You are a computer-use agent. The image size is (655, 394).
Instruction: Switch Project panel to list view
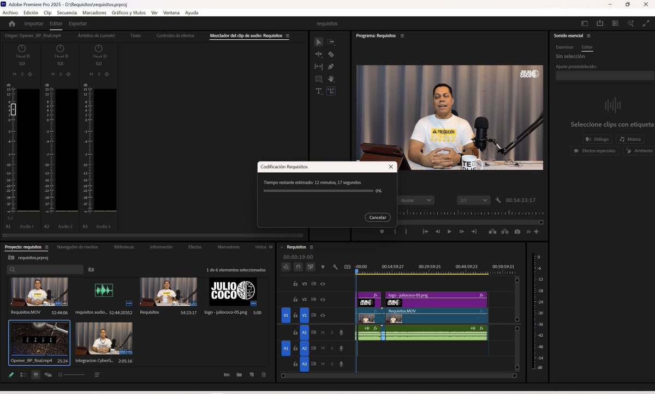point(23,375)
